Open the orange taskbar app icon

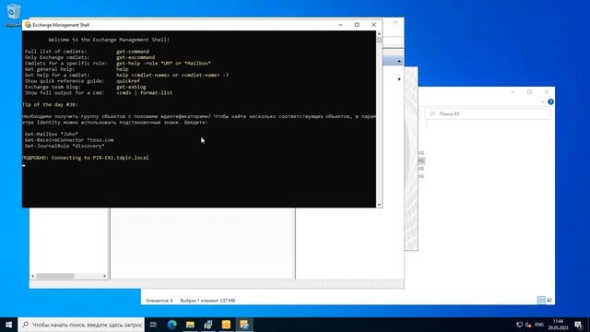[x=226, y=325]
